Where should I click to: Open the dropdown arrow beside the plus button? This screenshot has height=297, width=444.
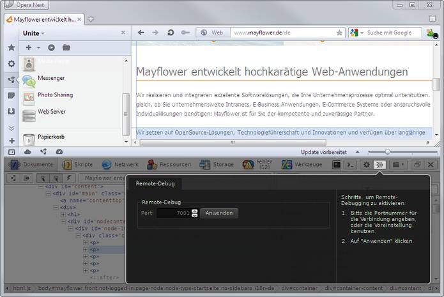[38, 48]
